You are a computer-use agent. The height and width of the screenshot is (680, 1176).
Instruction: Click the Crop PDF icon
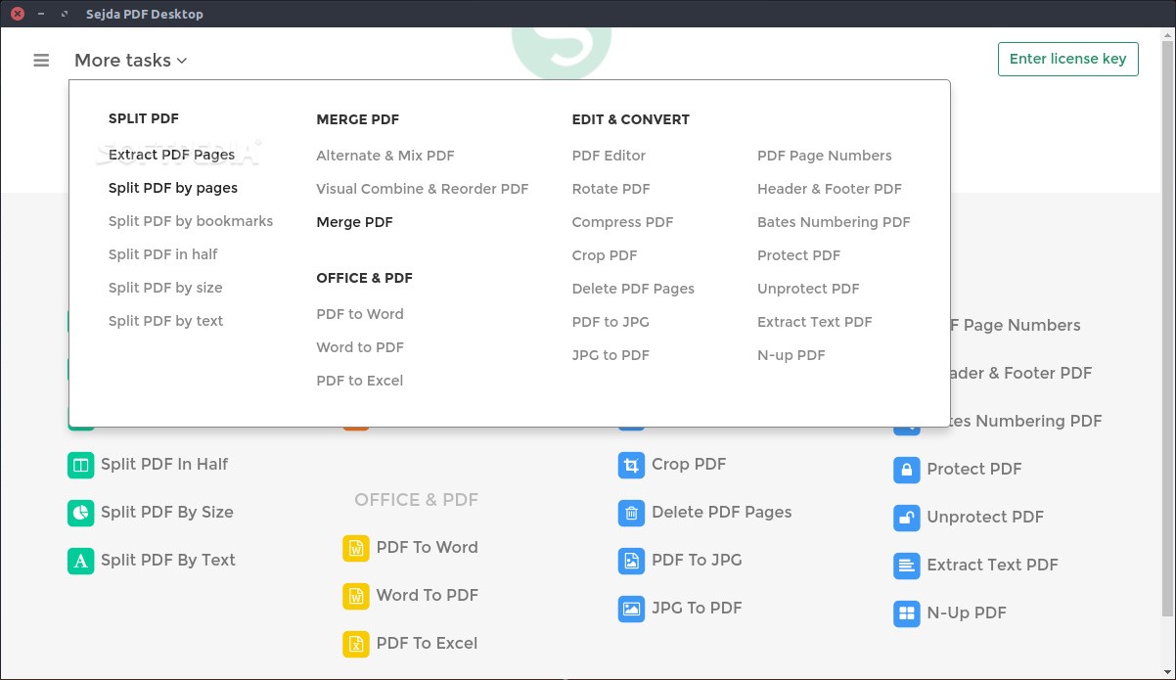(631, 465)
